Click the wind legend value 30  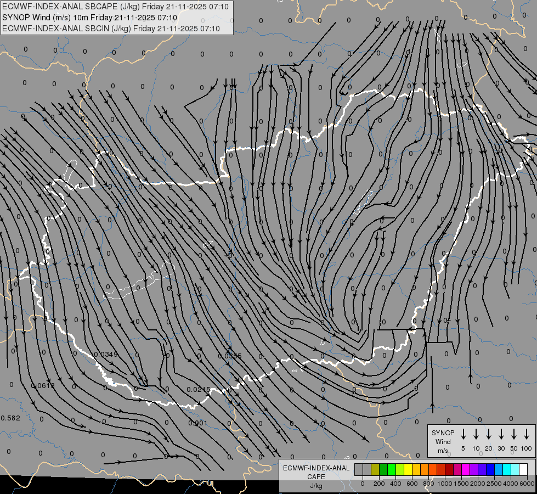(501, 448)
